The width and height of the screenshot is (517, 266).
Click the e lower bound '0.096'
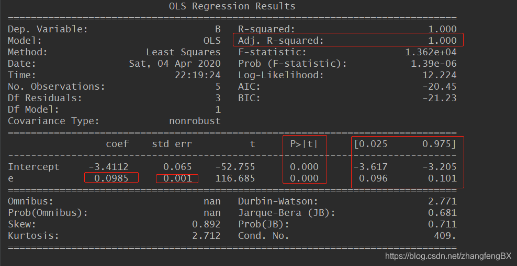click(x=373, y=178)
